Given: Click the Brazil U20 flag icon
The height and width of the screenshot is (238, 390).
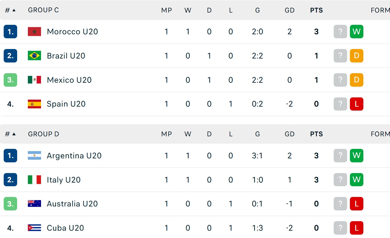Looking at the screenshot, I should 34,56.
